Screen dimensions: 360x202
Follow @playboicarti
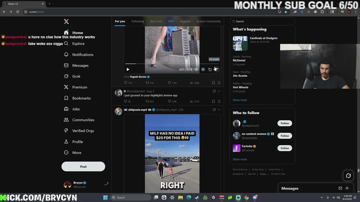pyautogui.click(x=285, y=123)
